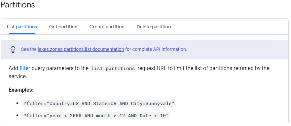The width and height of the screenshot is (291, 126).
Task: Click the words See the in tip banner
Action: [x=29, y=49]
